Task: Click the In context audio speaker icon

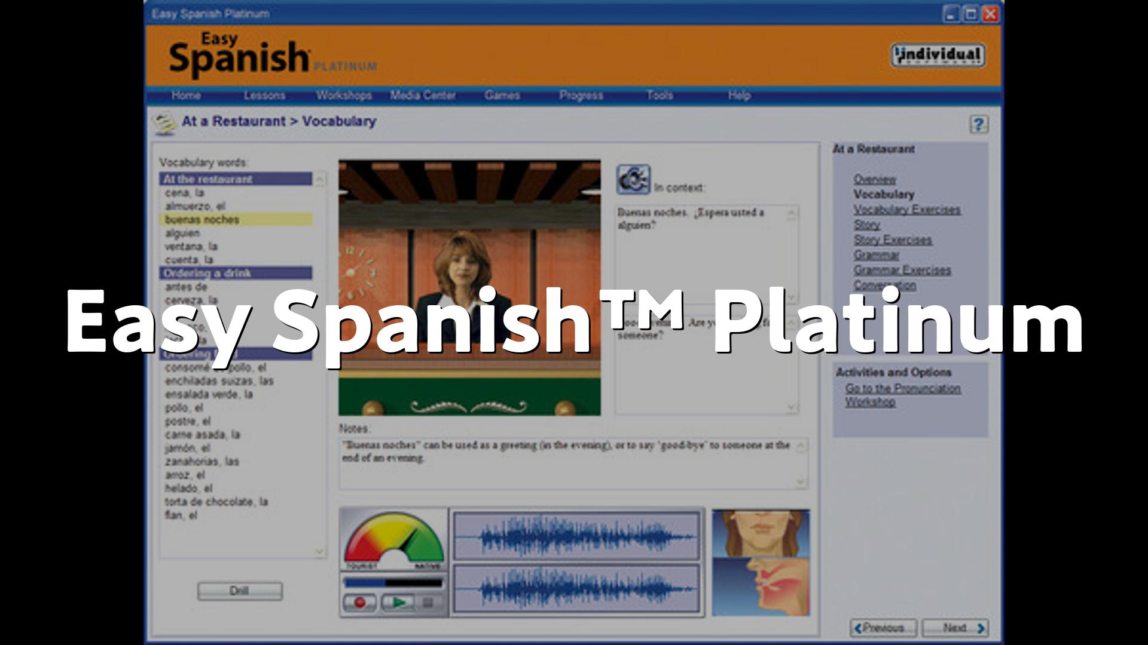Action: pyautogui.click(x=633, y=180)
